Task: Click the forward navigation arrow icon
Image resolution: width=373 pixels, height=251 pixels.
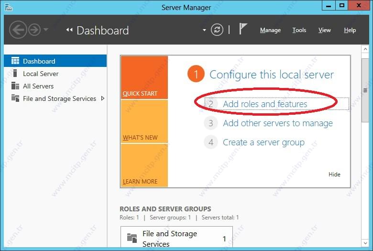Action: point(34,30)
